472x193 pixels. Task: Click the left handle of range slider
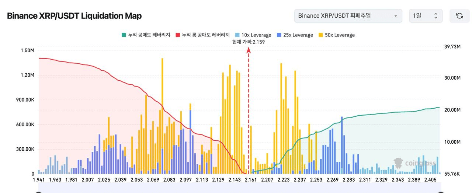pos(38,192)
